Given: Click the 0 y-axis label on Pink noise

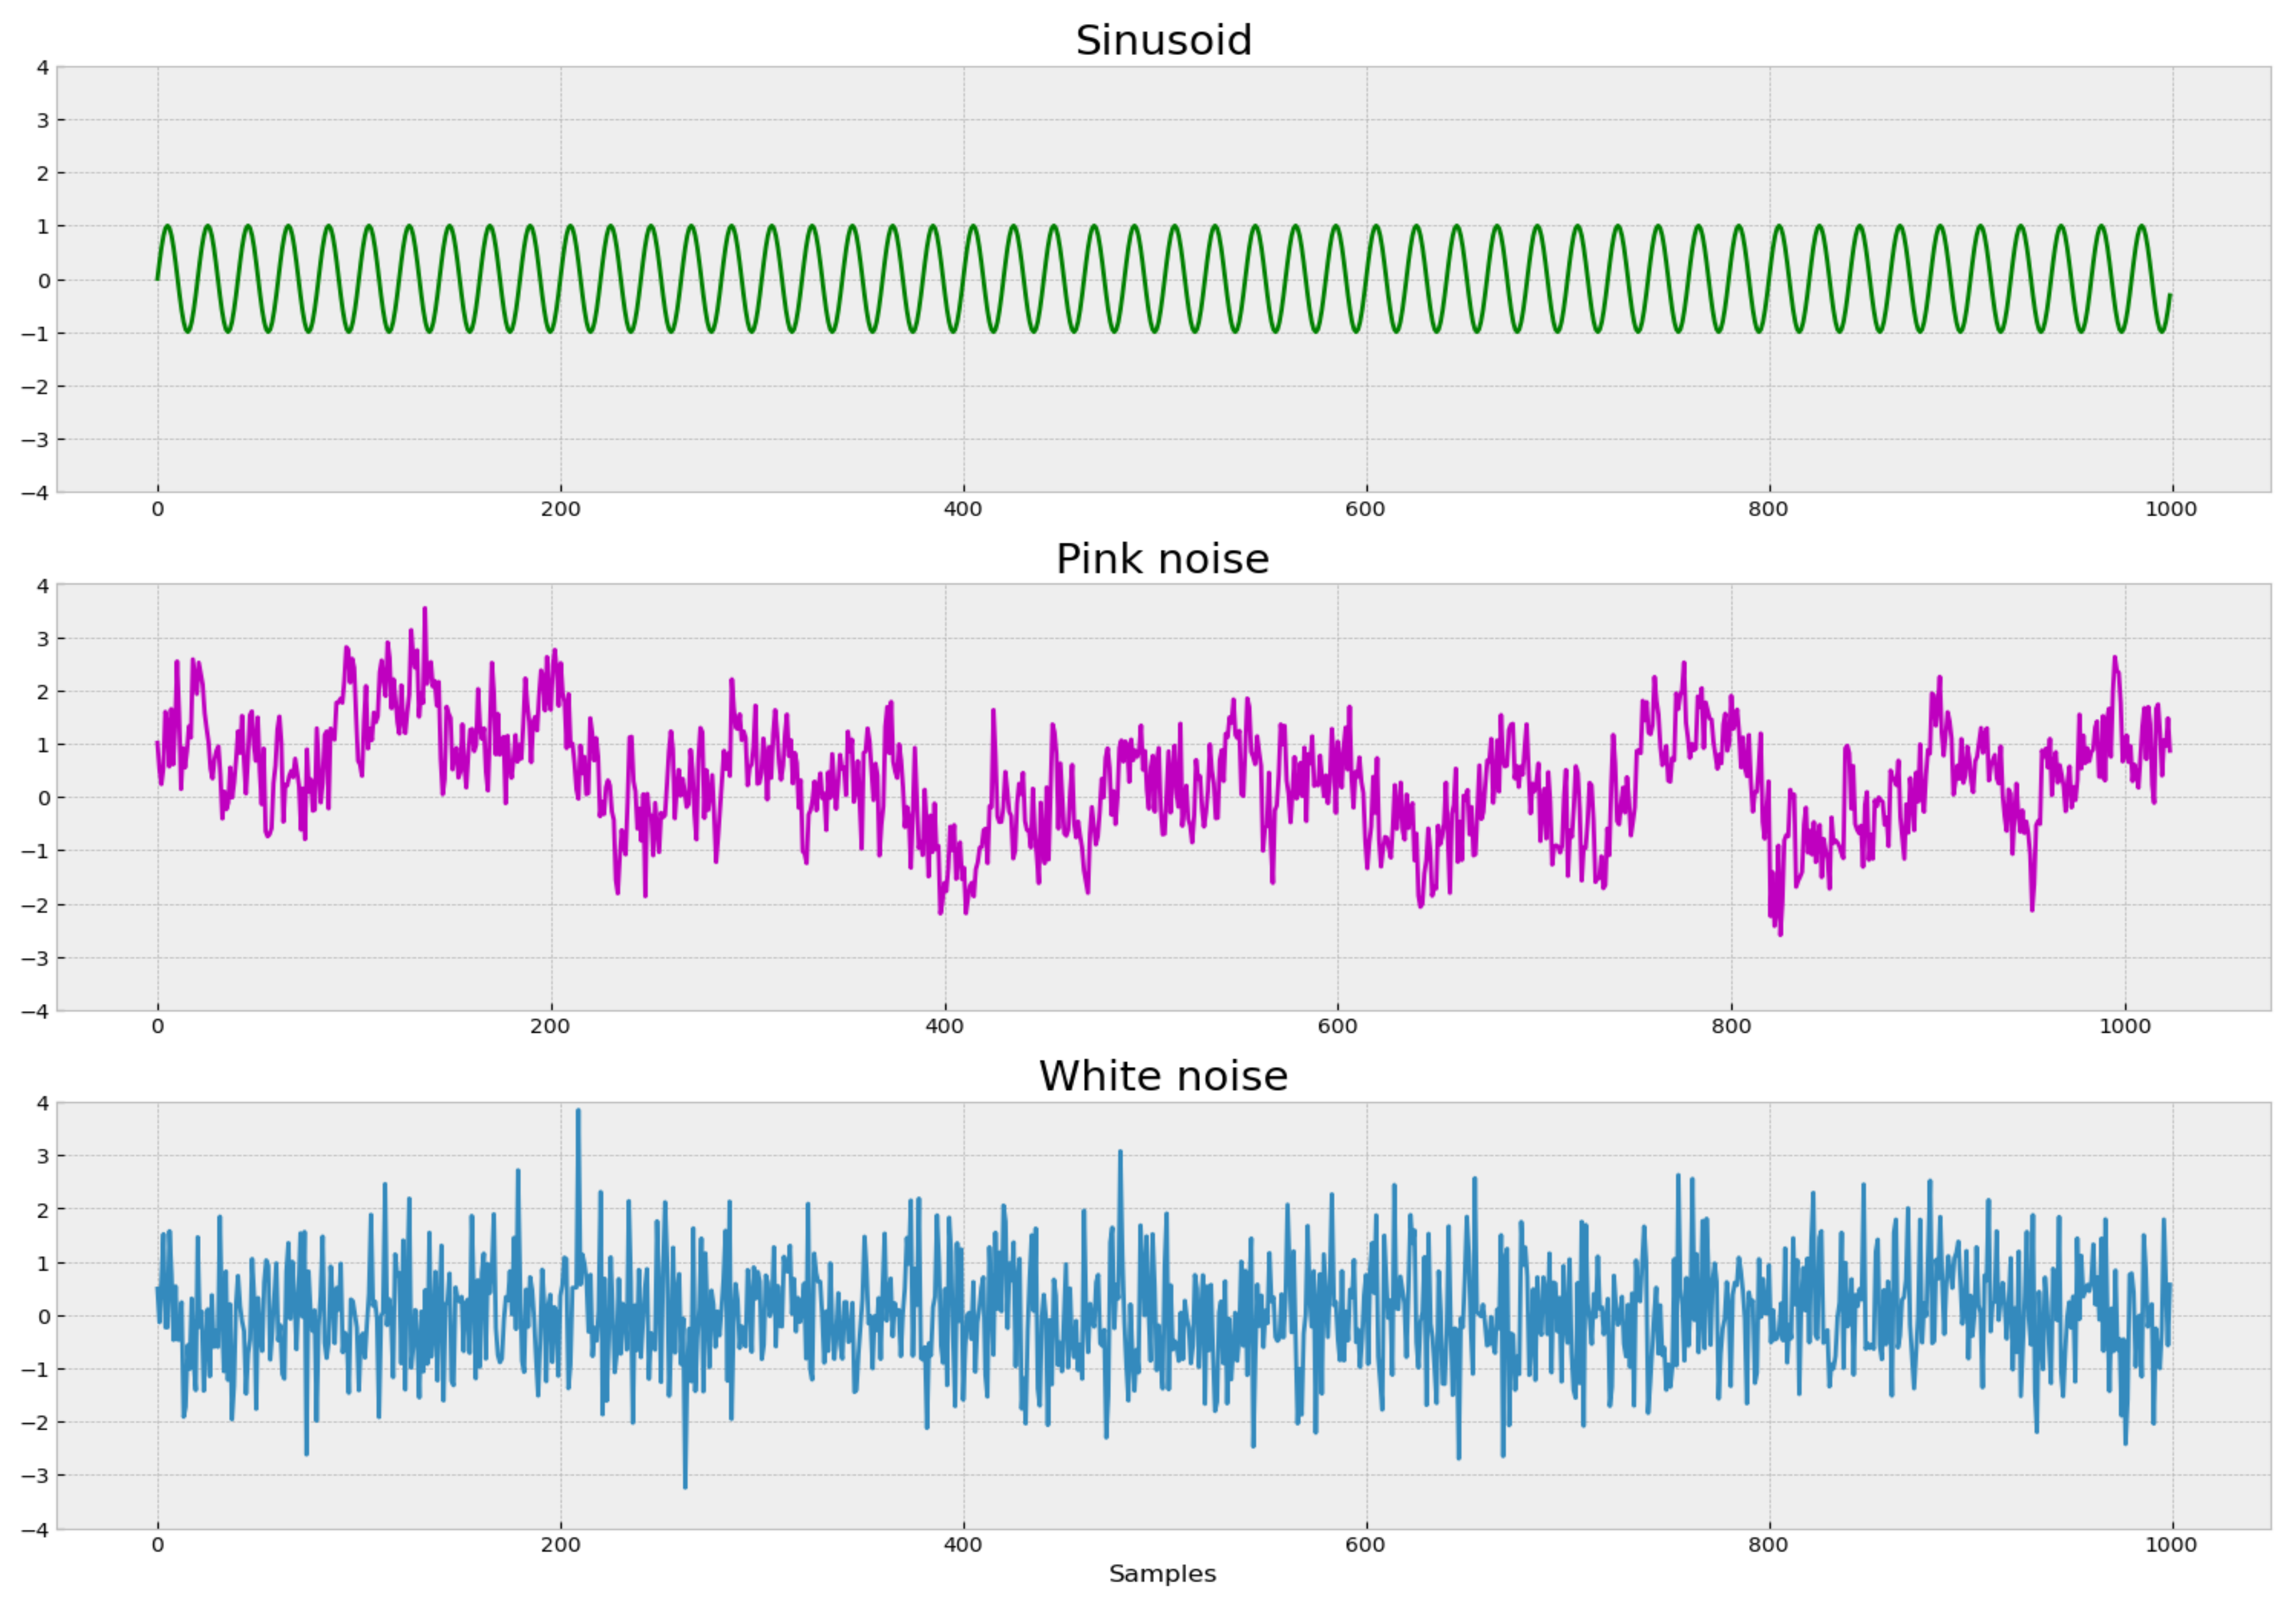Looking at the screenshot, I should pos(43,798).
